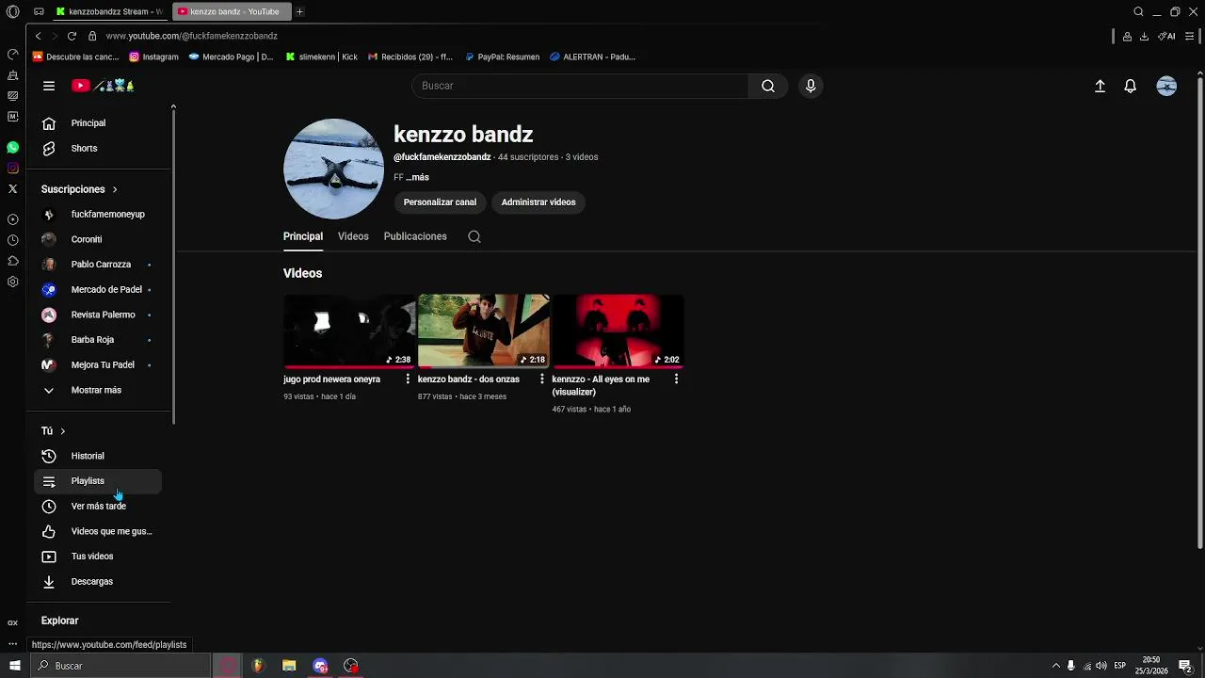Open slimekenn | Kick bookmark
The width and height of the screenshot is (1205, 678).
(321, 56)
